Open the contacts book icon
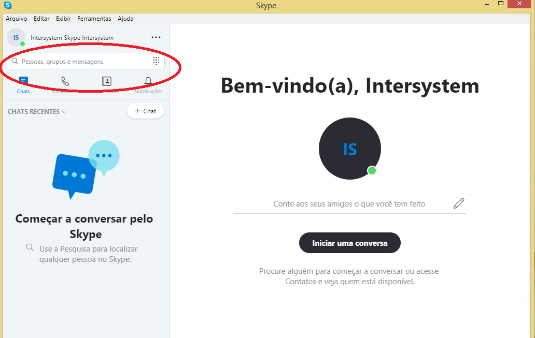The width and height of the screenshot is (535, 338). [107, 81]
